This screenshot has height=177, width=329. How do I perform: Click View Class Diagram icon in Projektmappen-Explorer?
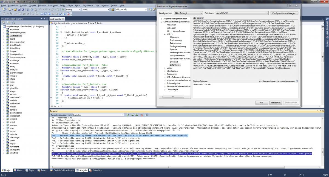pyautogui.click(x=13, y=22)
